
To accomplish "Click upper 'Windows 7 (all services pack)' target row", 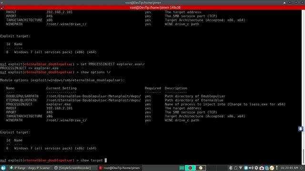I will pyautogui.click(x=51, y=52).
